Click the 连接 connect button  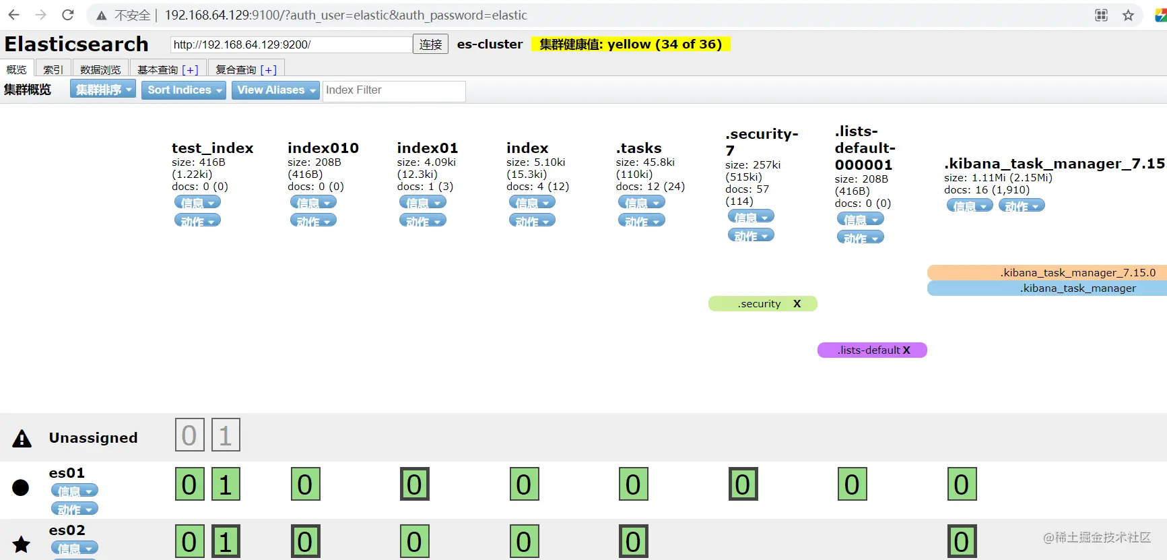(x=430, y=44)
